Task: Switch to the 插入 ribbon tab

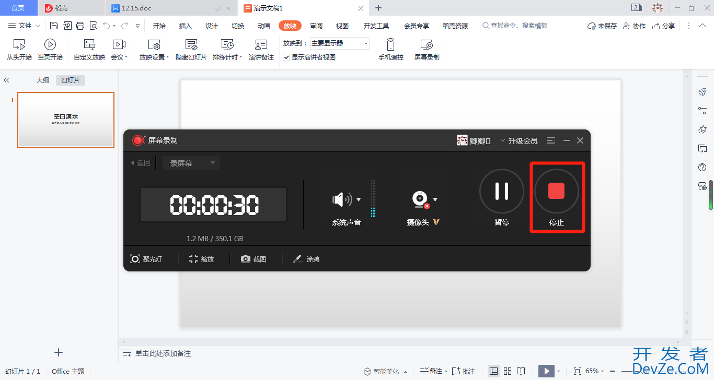Action: click(186, 26)
